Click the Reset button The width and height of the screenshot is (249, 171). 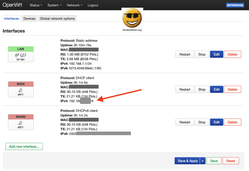pos(231,161)
